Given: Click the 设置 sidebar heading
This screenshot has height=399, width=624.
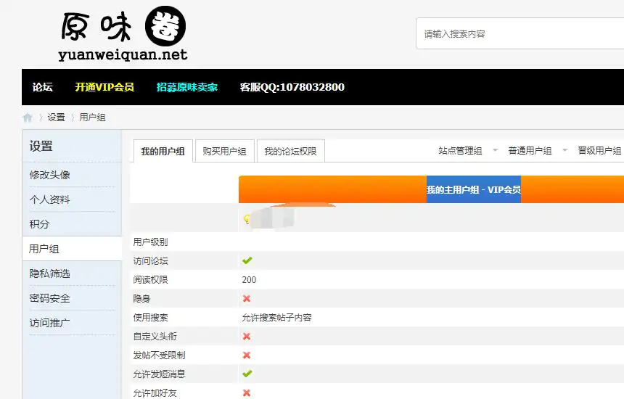Looking at the screenshot, I should (41, 146).
